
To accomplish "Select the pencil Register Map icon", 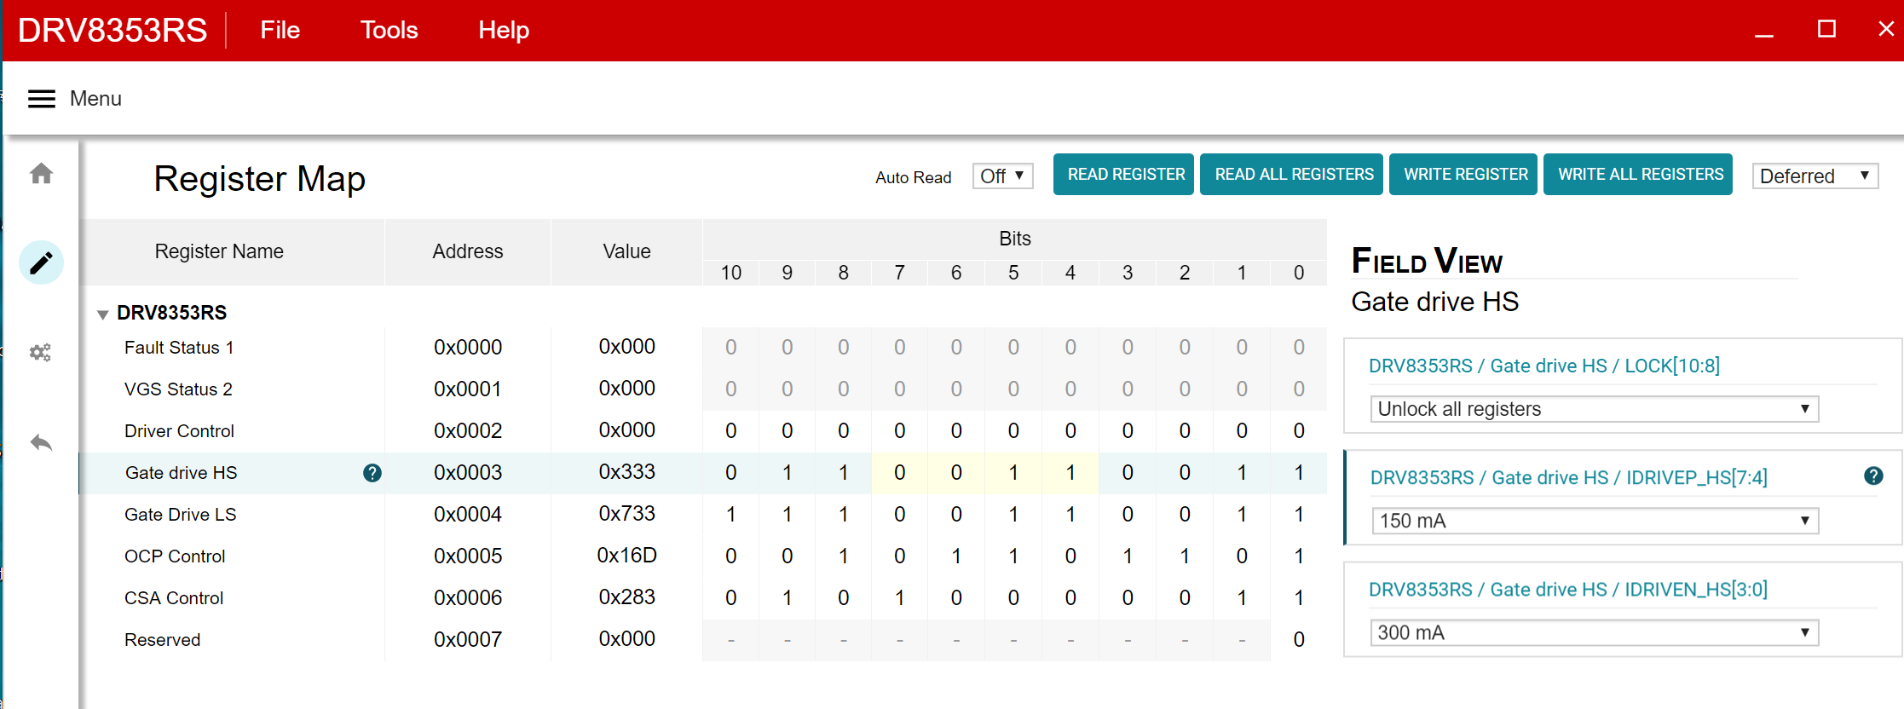I will (41, 262).
